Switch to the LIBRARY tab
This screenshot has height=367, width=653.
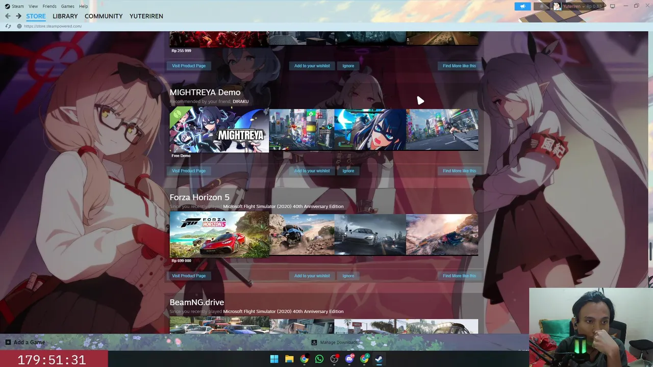65,16
